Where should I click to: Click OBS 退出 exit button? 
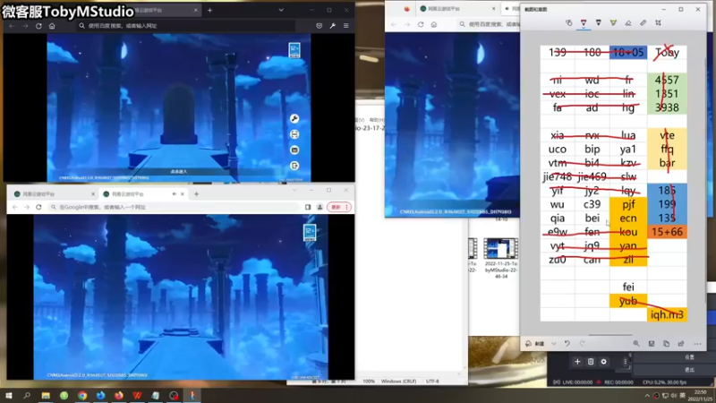[x=689, y=370]
